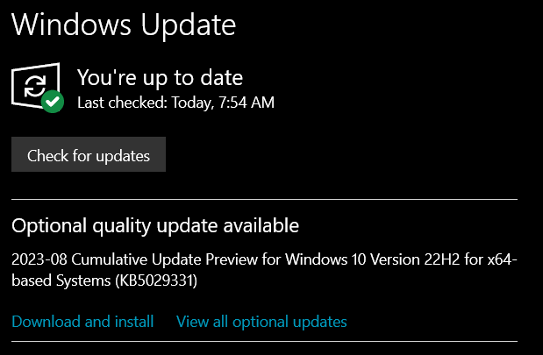Click the You're up to date status text
Image resolution: width=543 pixels, height=355 pixels.
[160, 78]
